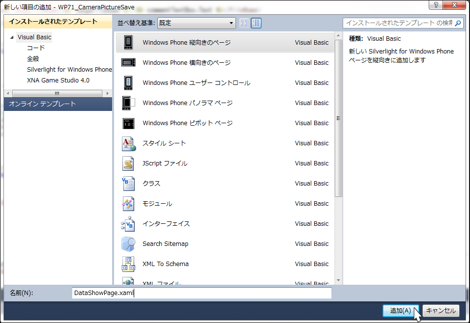
Task: Open the 並べ替え基準 sort dropdown
Action: coord(197,23)
